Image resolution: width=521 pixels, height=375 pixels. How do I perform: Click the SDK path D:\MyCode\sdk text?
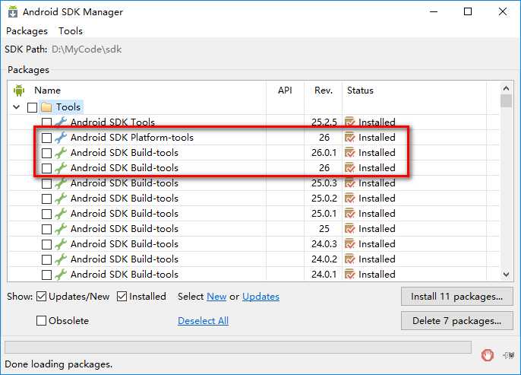click(x=87, y=49)
